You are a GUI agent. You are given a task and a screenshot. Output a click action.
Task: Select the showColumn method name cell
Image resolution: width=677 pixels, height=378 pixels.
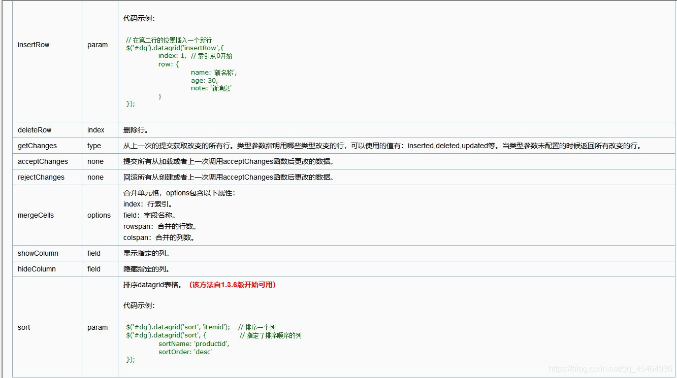[47, 253]
